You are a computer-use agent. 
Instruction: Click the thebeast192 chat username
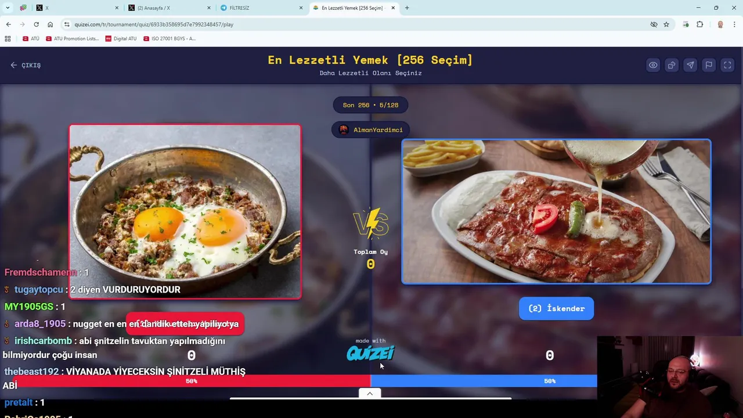(x=31, y=372)
